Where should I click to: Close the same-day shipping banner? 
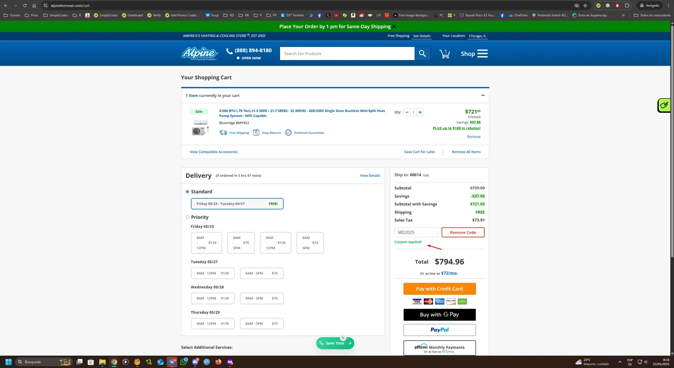[x=394, y=27]
